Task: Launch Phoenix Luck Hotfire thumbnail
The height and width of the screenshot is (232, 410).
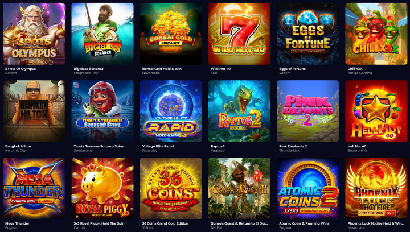Action: [x=376, y=188]
